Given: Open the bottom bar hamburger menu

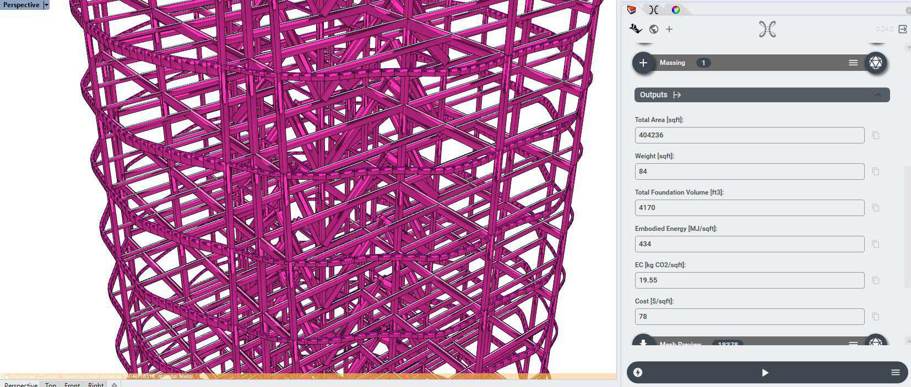Looking at the screenshot, I should click(x=896, y=373).
